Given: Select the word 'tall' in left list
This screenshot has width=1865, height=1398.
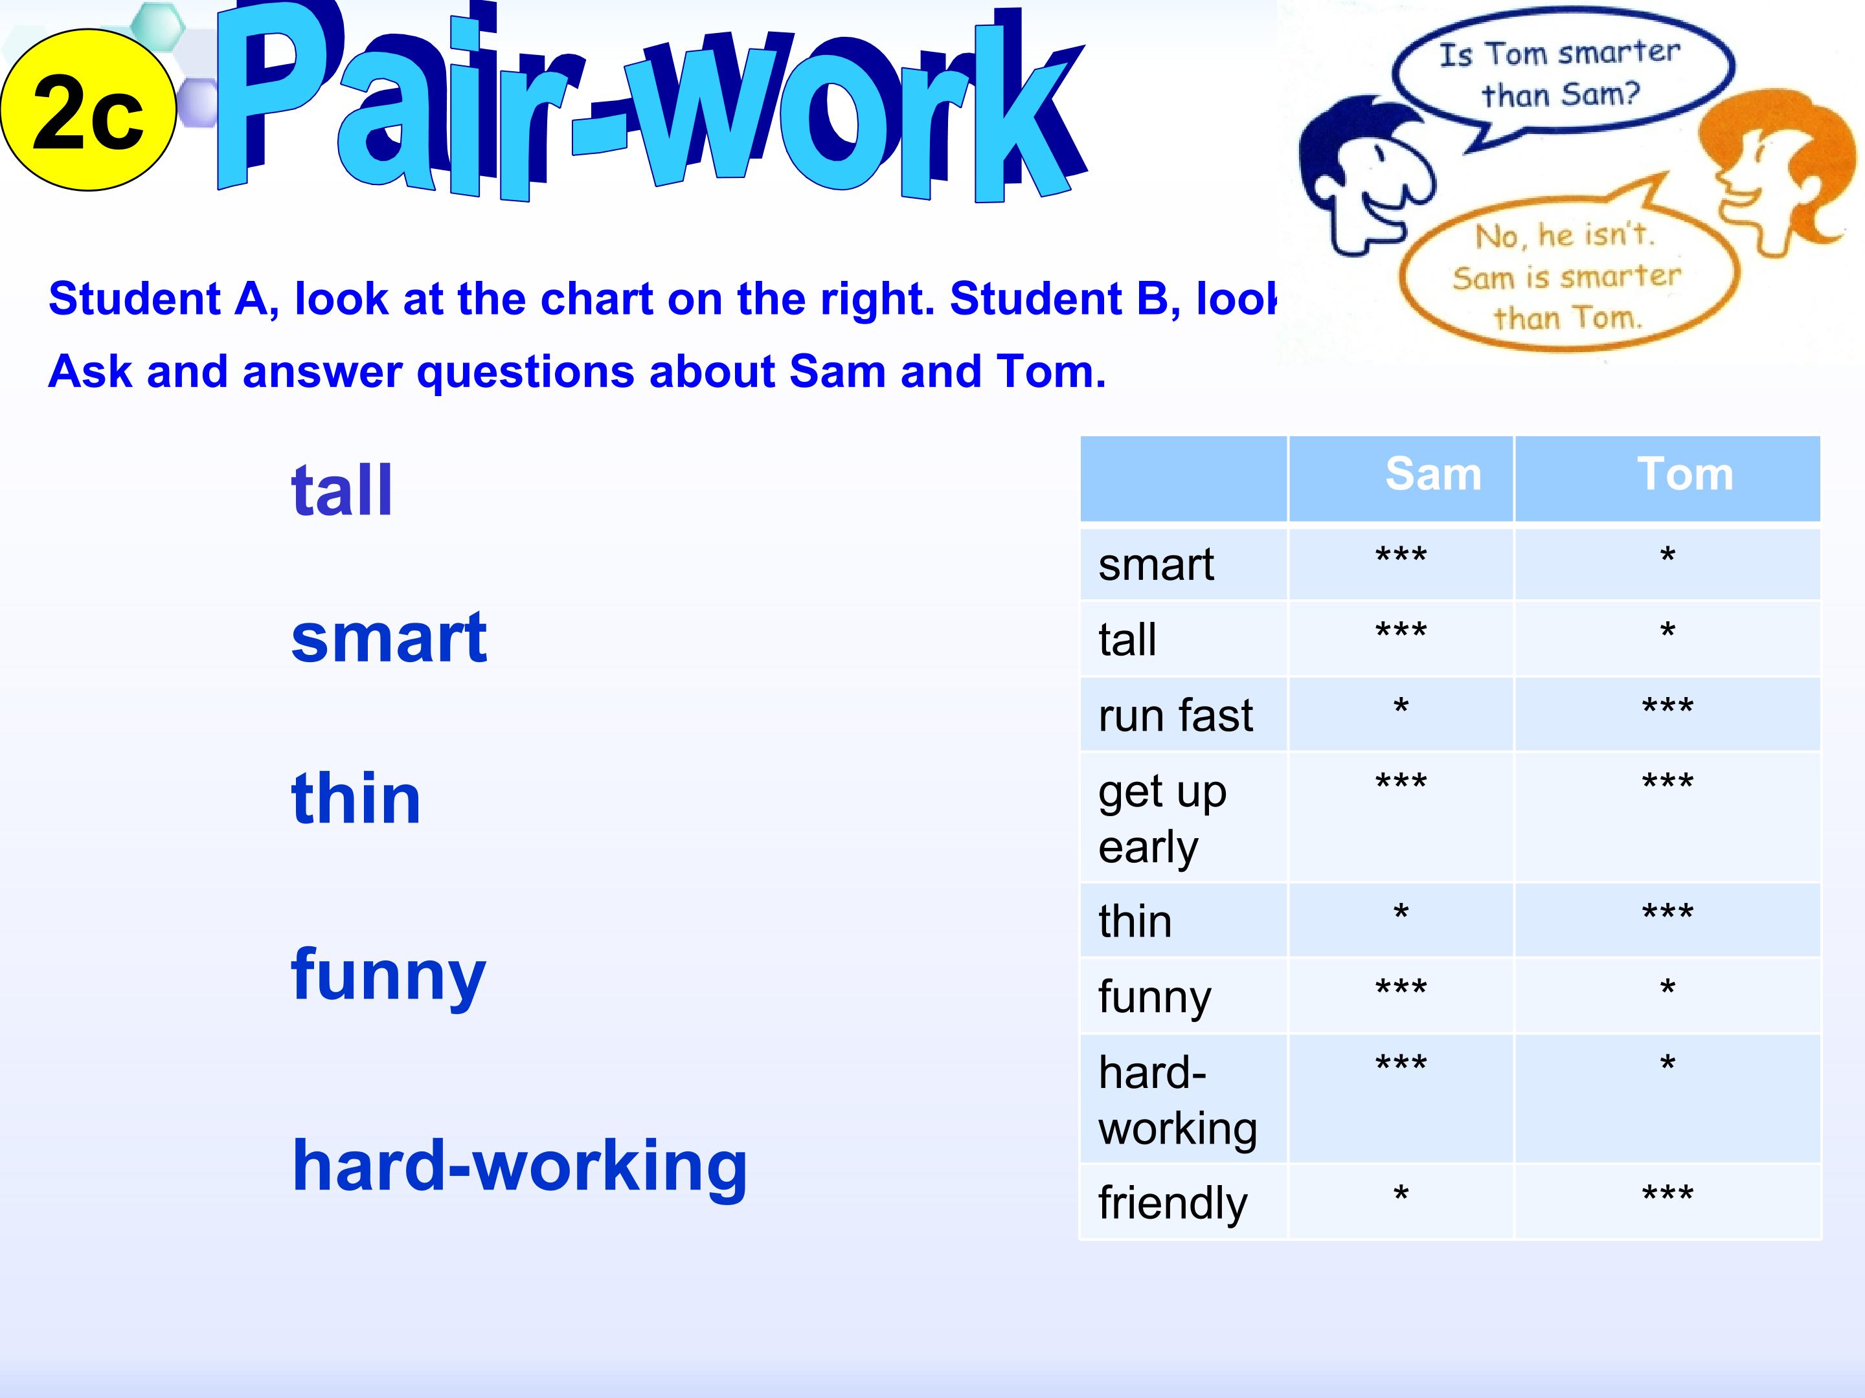Looking at the screenshot, I should point(341,491).
